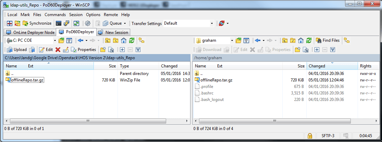Click the Compare Directories icon

[x=10, y=23]
